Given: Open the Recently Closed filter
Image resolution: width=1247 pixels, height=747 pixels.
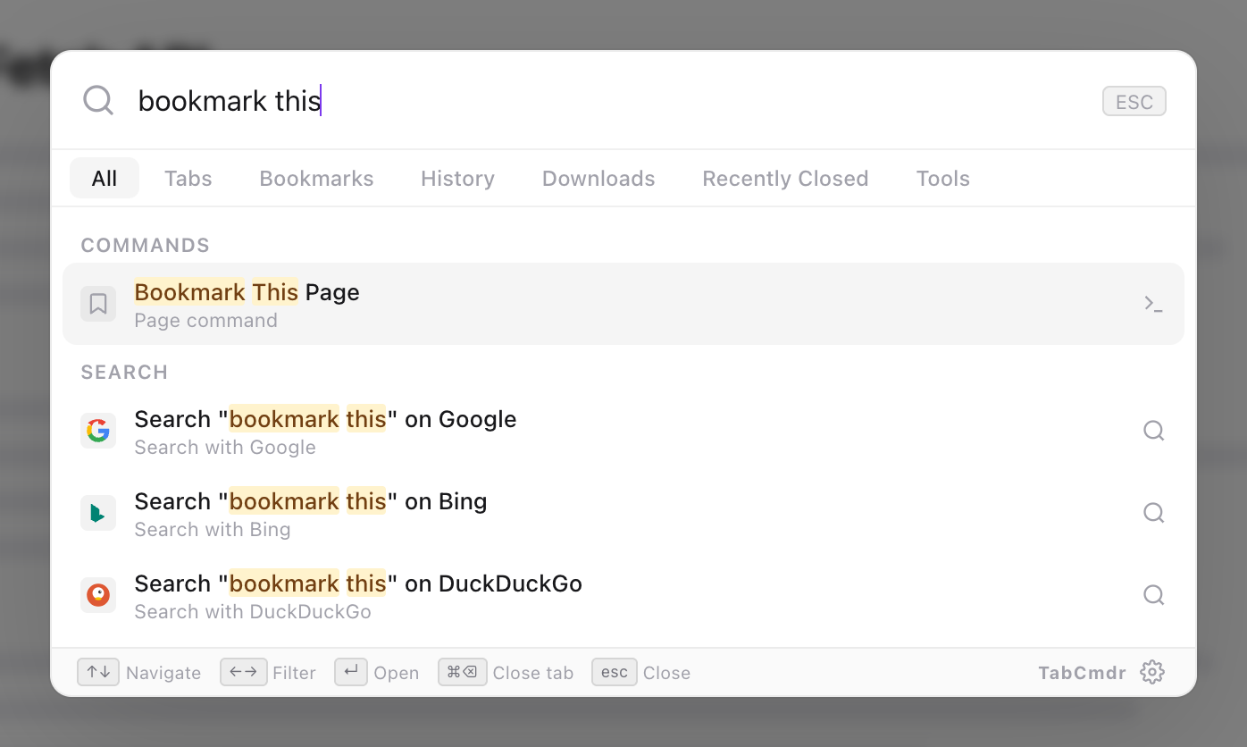Looking at the screenshot, I should pyautogui.click(x=785, y=178).
